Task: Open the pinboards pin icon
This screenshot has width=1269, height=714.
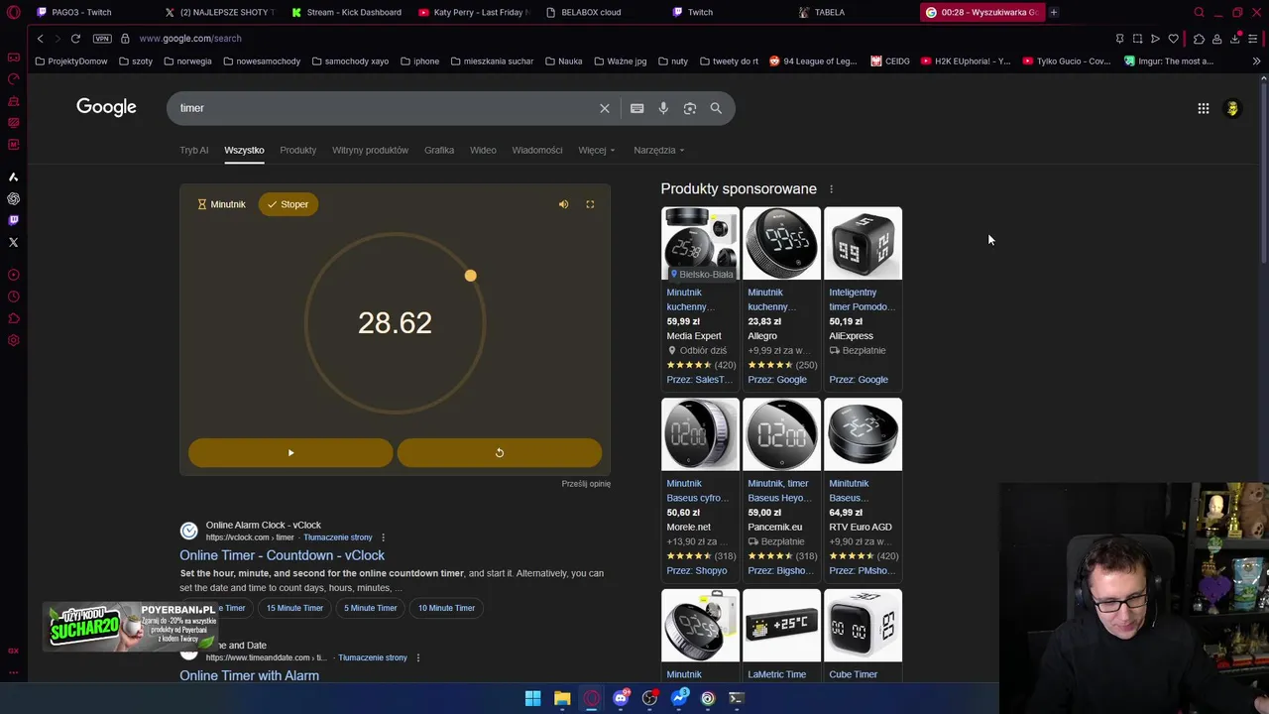Action: point(1119,39)
